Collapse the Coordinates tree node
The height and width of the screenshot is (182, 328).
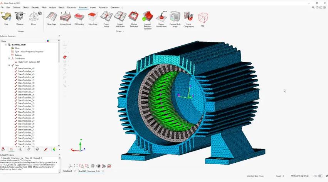9,58
